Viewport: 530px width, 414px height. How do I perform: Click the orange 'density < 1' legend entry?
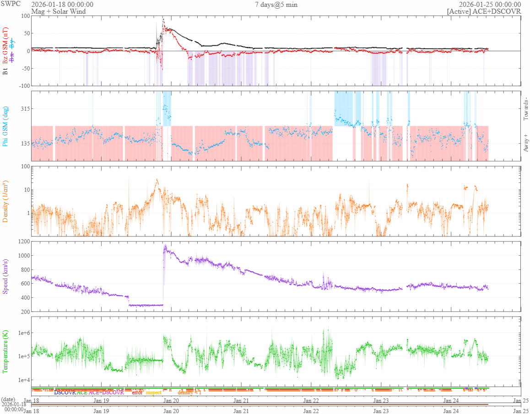point(189,392)
